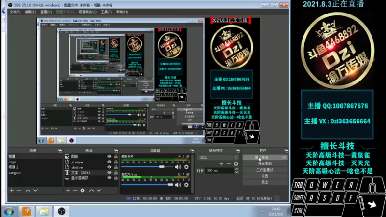Viewport: 386px width, 217px height.
Task: Undock the 混音器 panel with its float icon
Action: 192,150
